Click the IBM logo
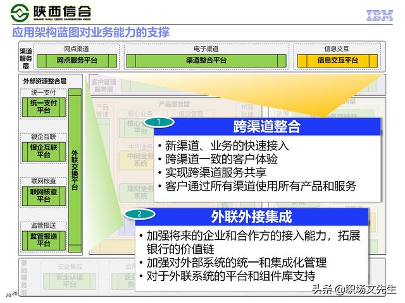Viewport: 405px width, 303px height. coord(380,15)
